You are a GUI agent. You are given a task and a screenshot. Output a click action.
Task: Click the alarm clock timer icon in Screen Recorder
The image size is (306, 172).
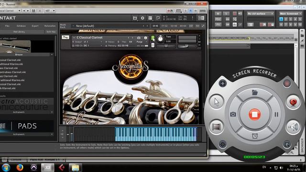point(255,136)
